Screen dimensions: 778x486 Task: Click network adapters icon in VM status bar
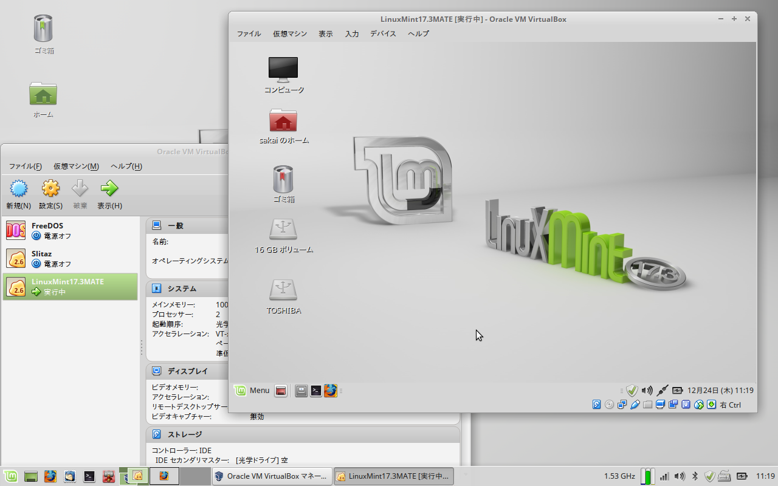[622, 405]
